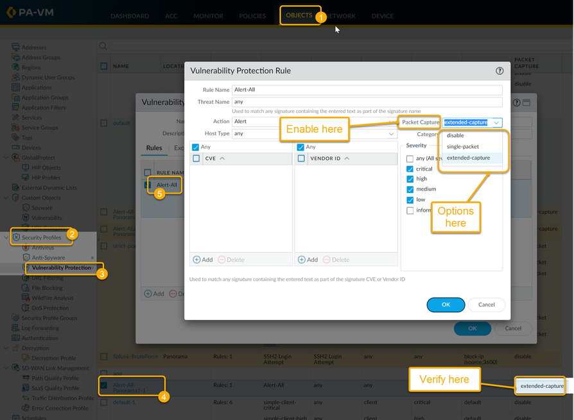The height and width of the screenshot is (420, 574).
Task: Uncheck the critical severity checkbox
Action: click(410, 169)
